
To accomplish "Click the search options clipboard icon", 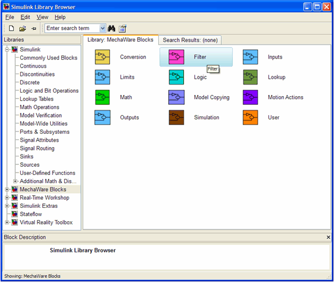I will (x=123, y=28).
